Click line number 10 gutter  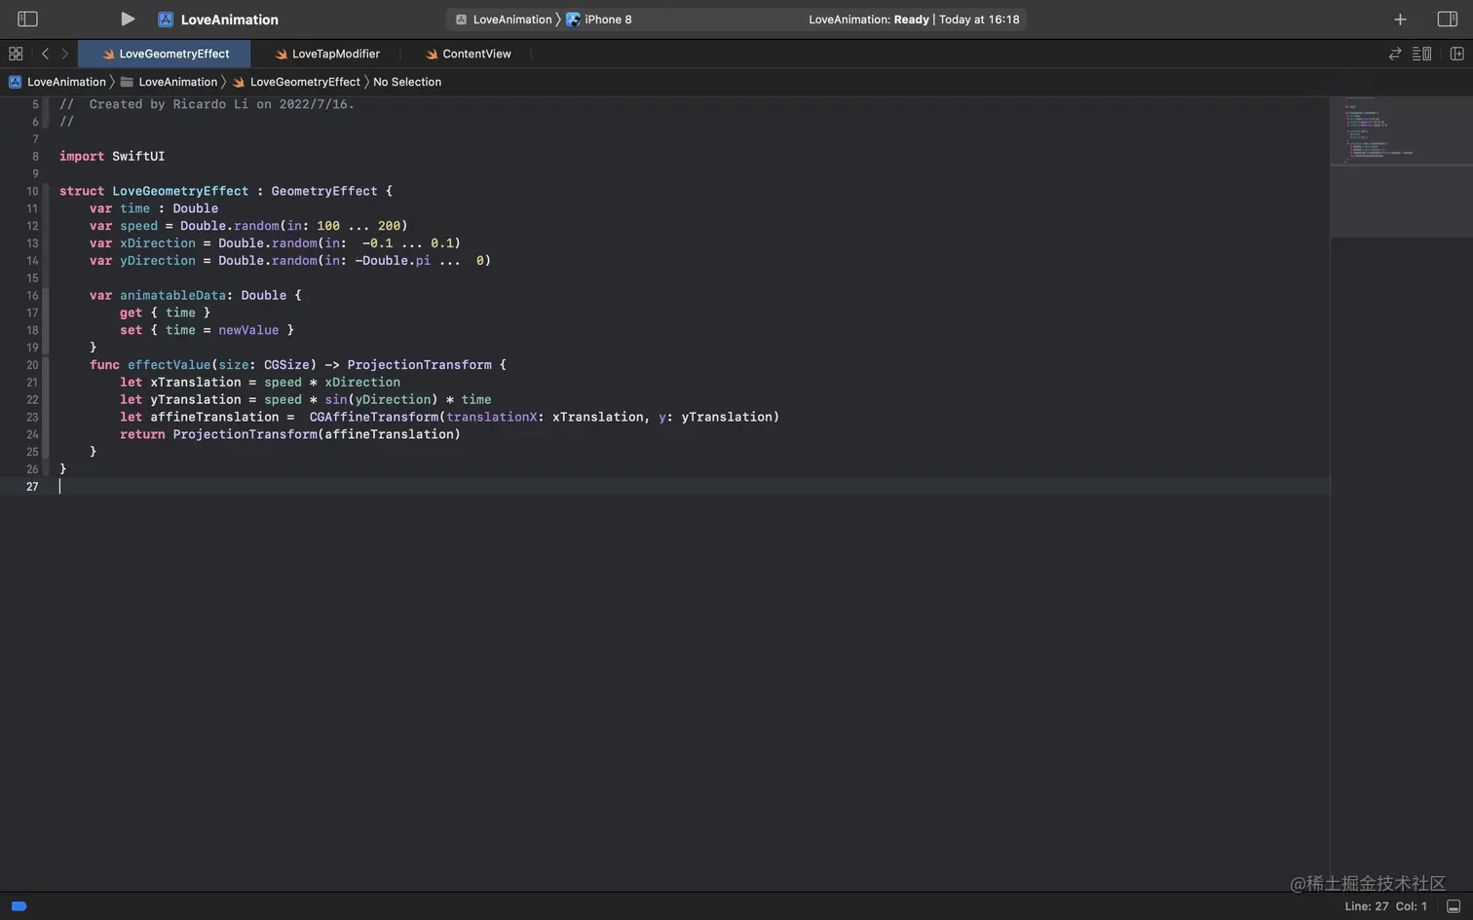click(32, 191)
